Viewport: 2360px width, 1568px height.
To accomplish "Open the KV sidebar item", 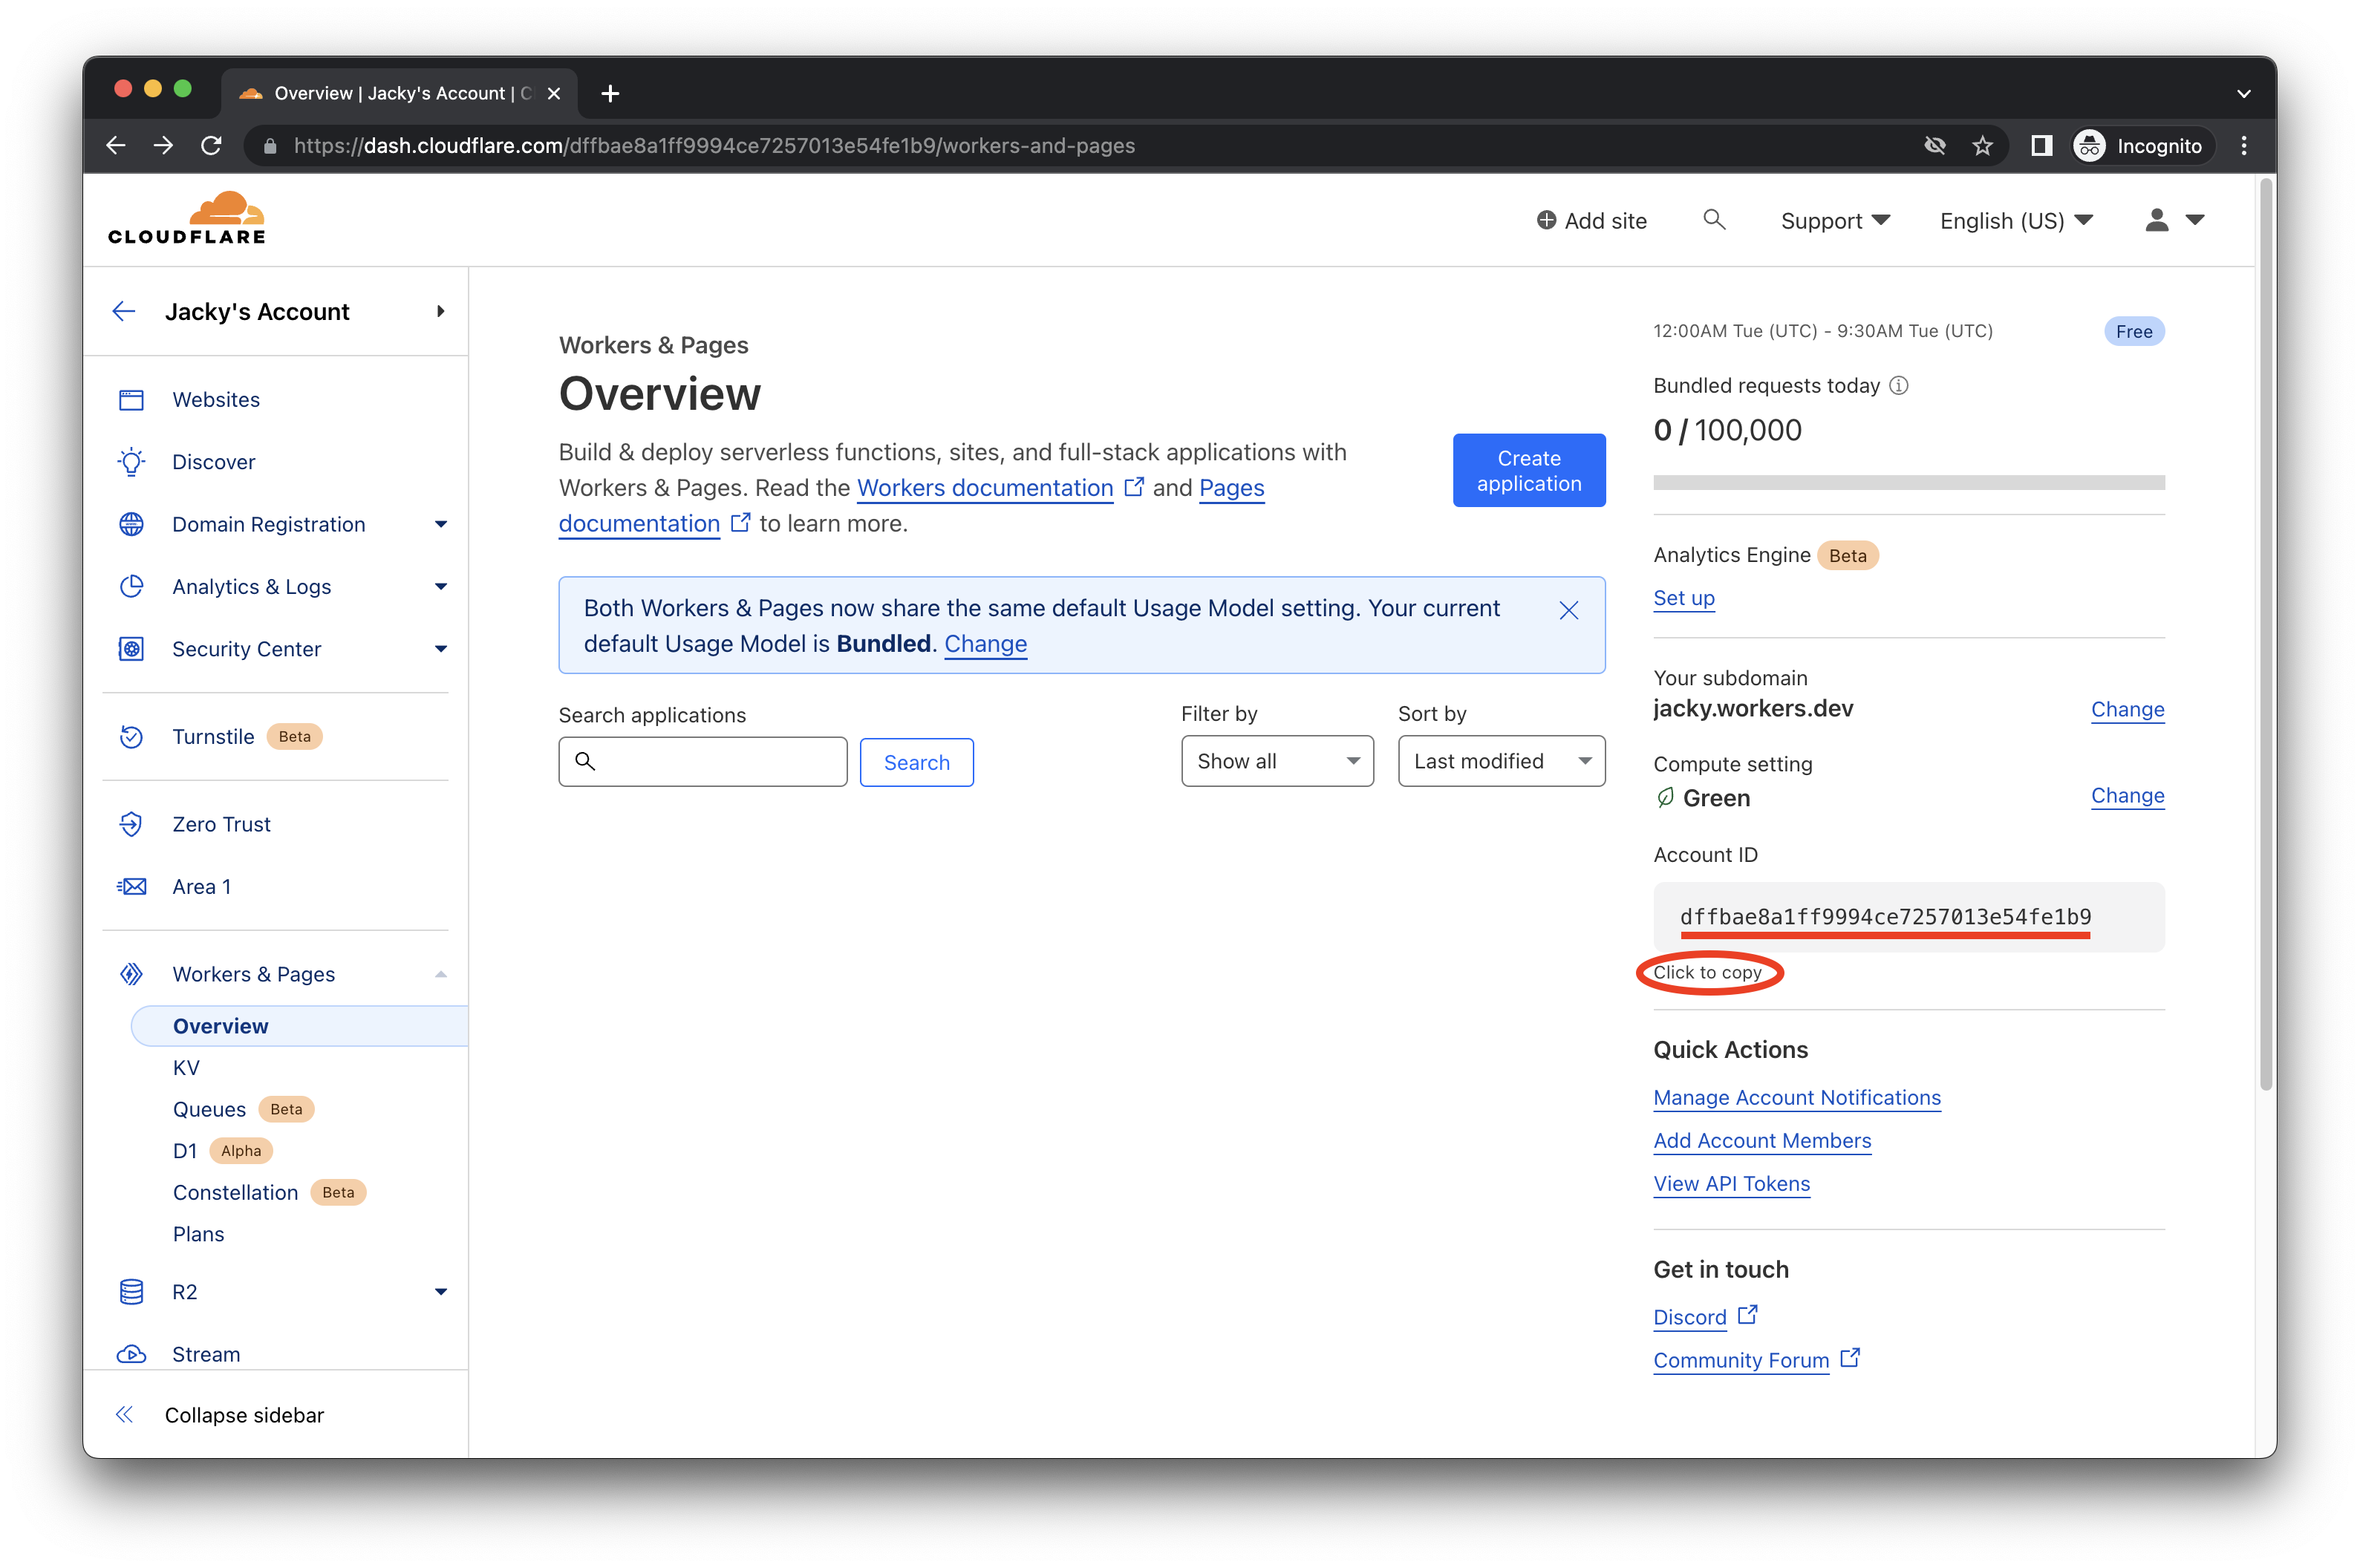I will pyautogui.click(x=186, y=1067).
